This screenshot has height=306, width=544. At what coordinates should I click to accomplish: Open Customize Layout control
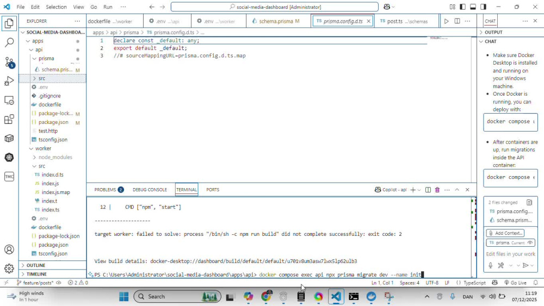coord(453,7)
